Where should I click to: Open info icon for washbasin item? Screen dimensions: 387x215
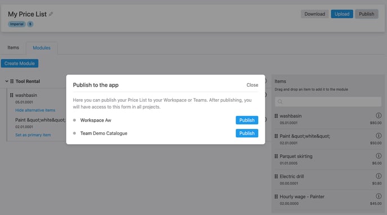click(x=379, y=115)
